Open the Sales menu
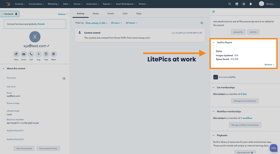Viewport: 280px width, 154px height. click(x=66, y=4)
